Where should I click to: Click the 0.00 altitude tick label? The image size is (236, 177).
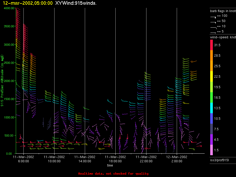9,154
